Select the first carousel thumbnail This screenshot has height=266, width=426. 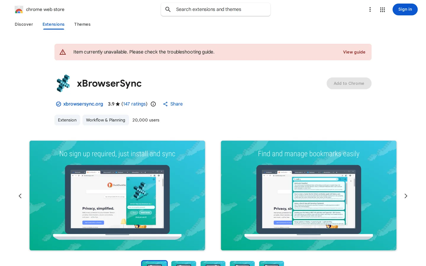154,263
